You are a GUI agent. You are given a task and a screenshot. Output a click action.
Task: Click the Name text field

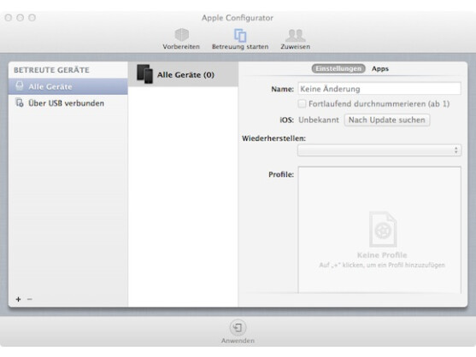point(379,89)
